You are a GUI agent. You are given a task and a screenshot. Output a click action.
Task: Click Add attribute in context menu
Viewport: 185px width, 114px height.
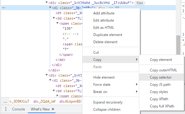[104, 13]
